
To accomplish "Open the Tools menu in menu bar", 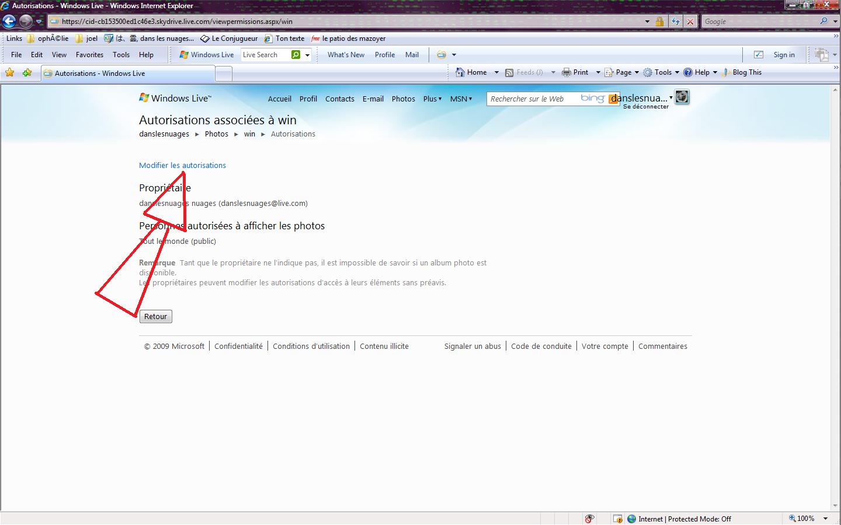I will click(121, 55).
